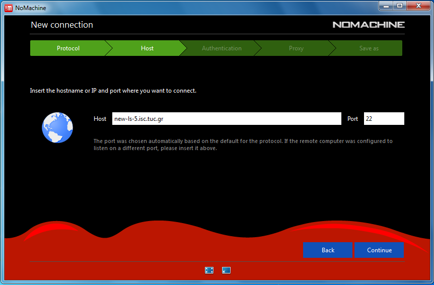Click the Port field label
This screenshot has height=285, width=434.
pos(352,119)
